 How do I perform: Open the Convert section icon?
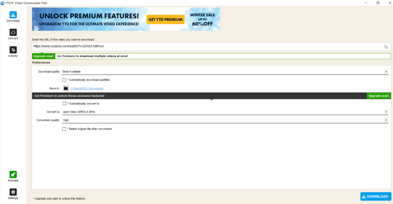tap(13, 33)
